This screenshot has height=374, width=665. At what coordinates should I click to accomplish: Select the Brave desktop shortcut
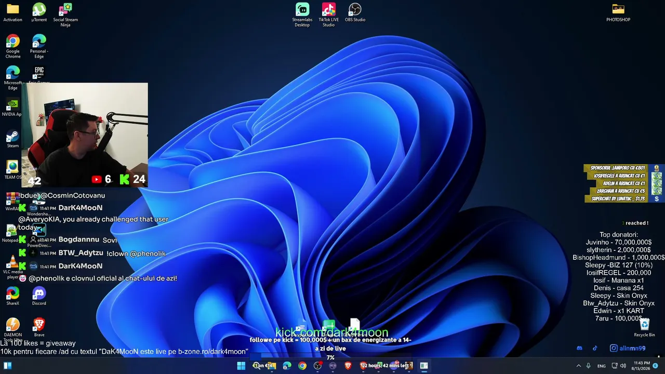pos(39,328)
